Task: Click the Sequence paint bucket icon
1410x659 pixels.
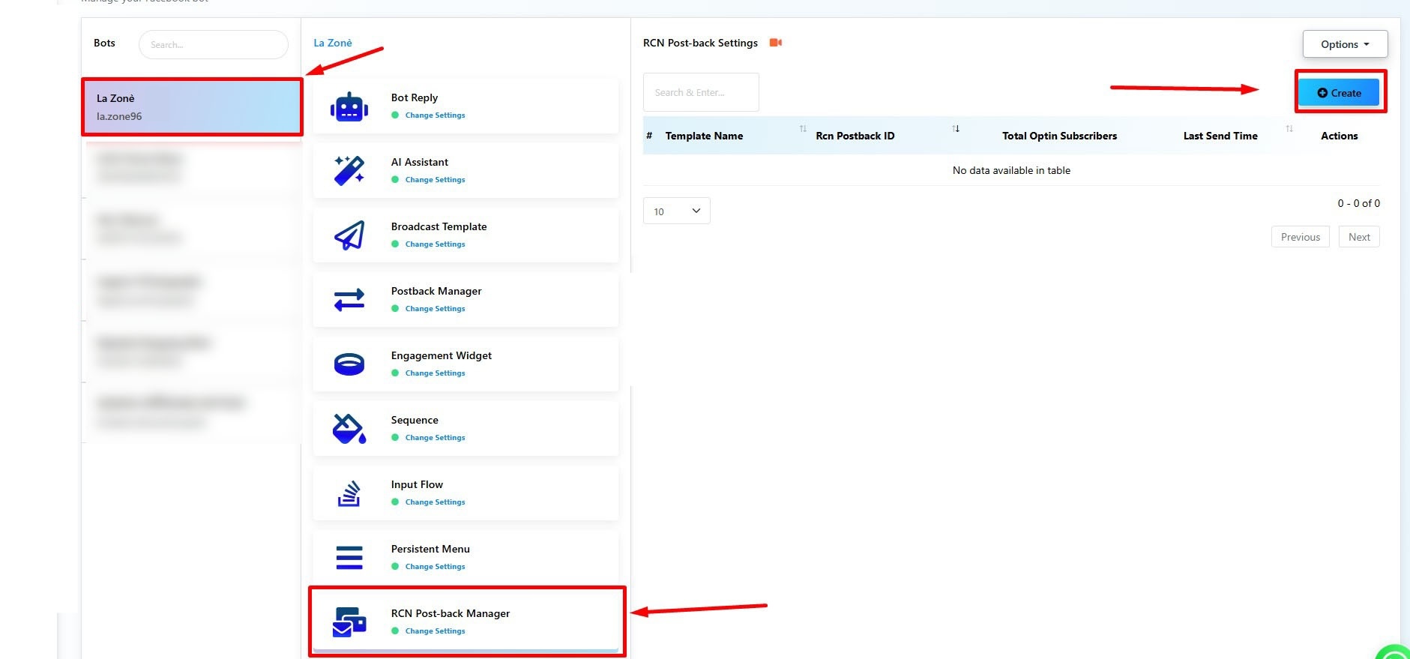Action: pos(349,429)
